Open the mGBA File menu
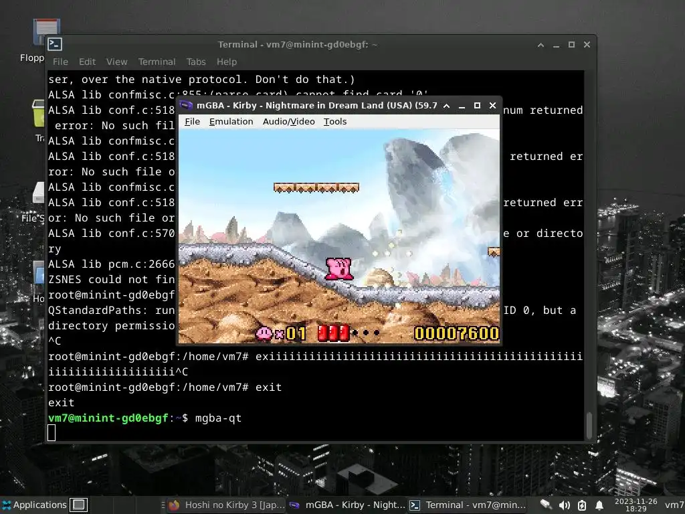 click(x=192, y=122)
